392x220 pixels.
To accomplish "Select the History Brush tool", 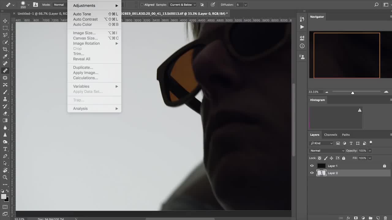I will [5, 106].
